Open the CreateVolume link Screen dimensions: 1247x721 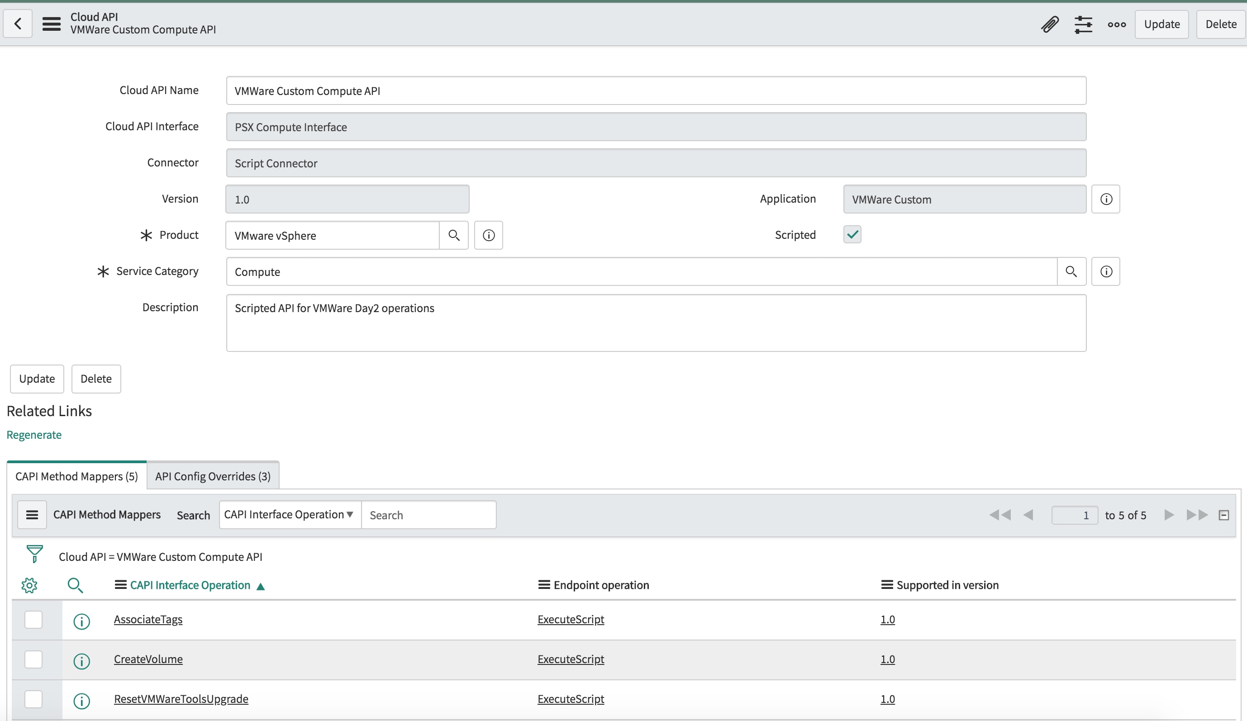pyautogui.click(x=148, y=659)
